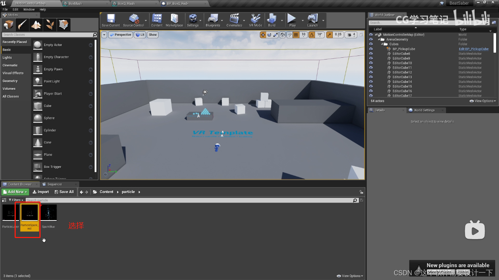
Task: Start Play in editor
Action: coord(292,20)
